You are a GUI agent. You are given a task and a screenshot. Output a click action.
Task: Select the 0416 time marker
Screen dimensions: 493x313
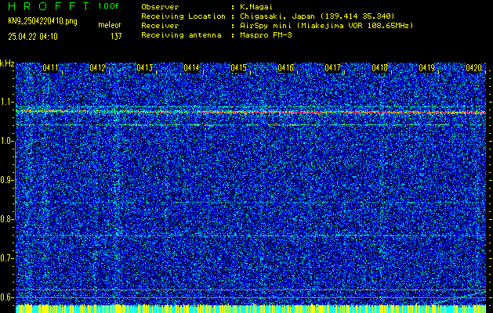pos(286,68)
